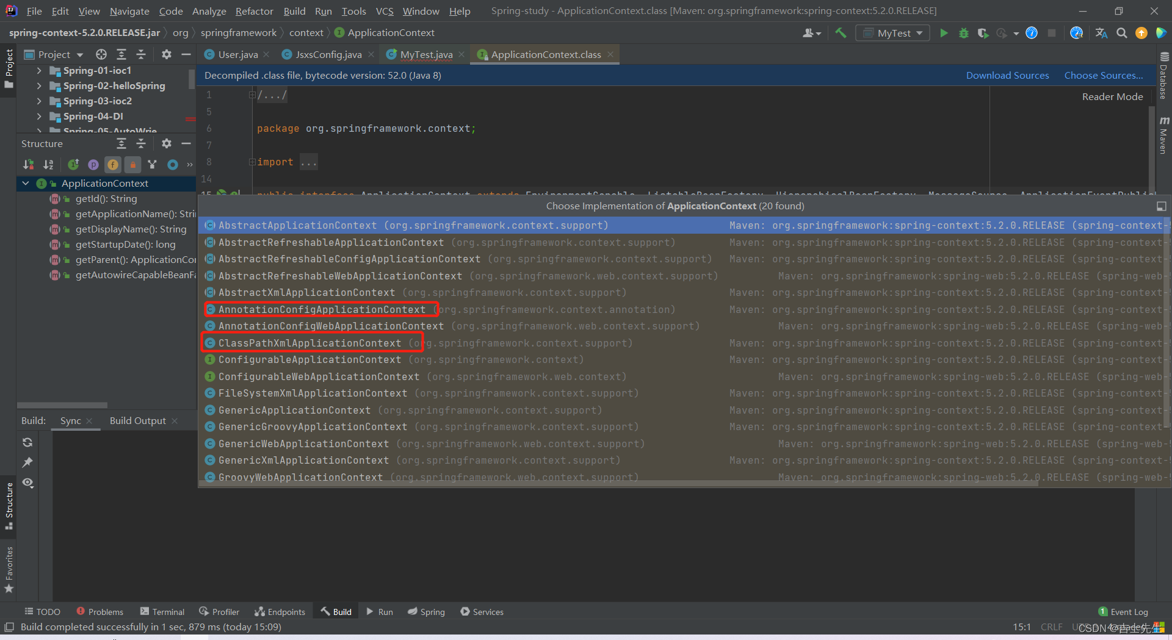Image resolution: width=1172 pixels, height=640 pixels.
Task: Open the Project view selector dropdown
Action: 54,54
